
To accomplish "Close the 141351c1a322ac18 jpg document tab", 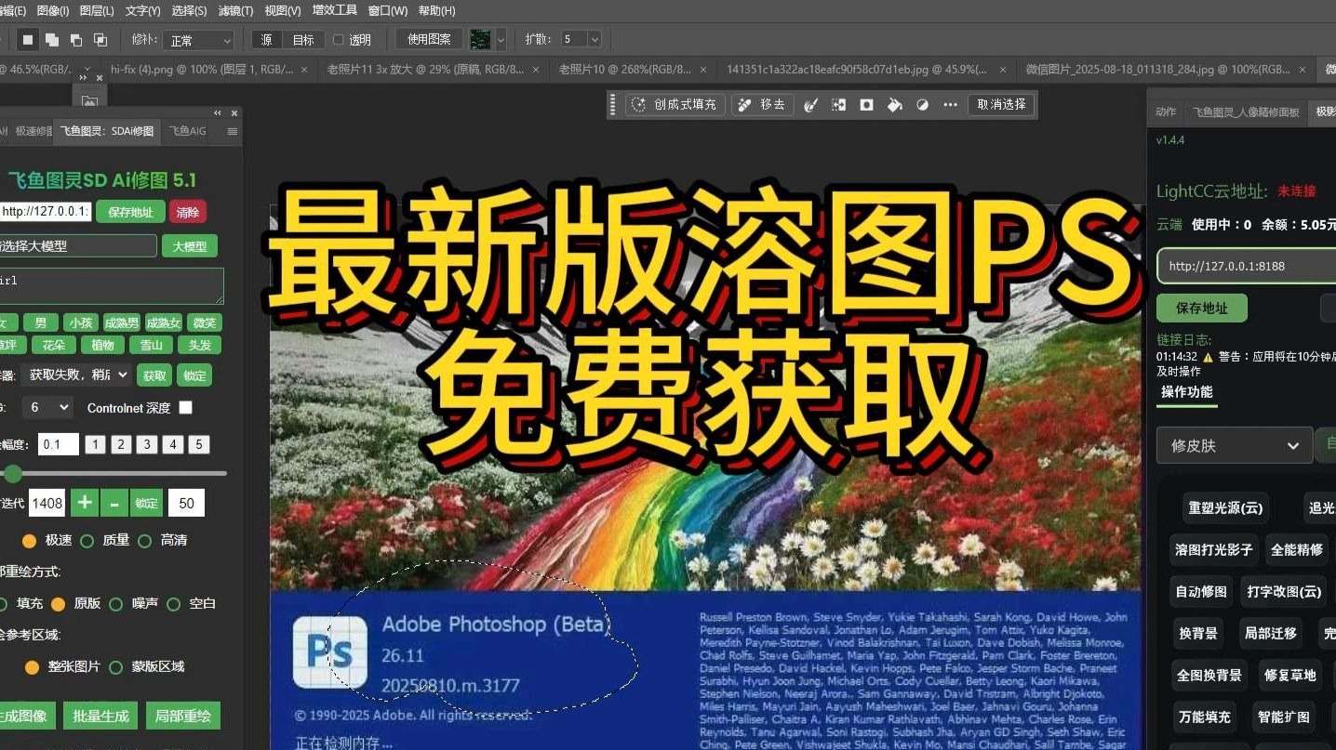I will pos(1003,70).
